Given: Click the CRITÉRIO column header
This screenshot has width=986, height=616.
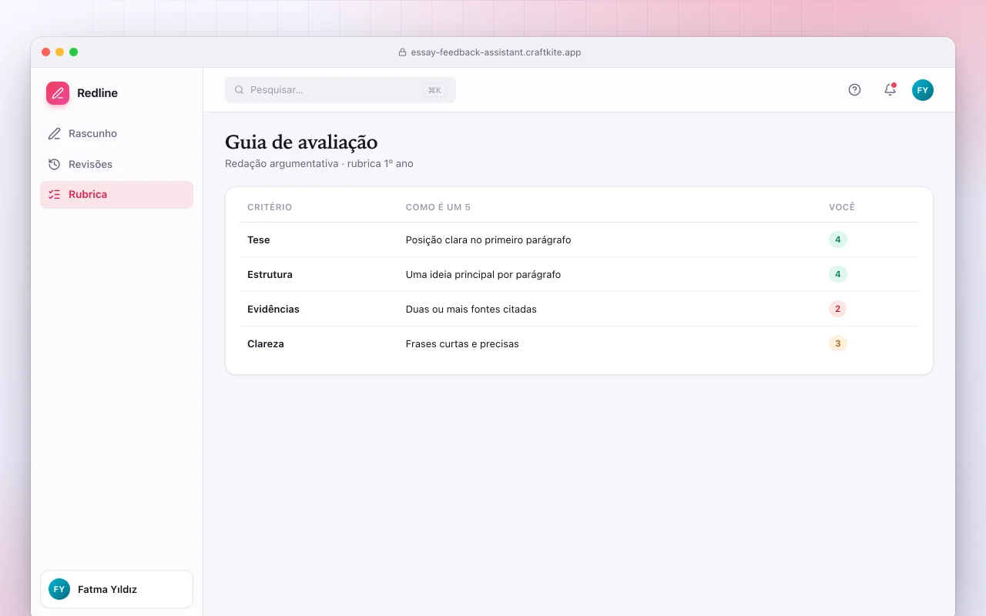Looking at the screenshot, I should [x=270, y=207].
